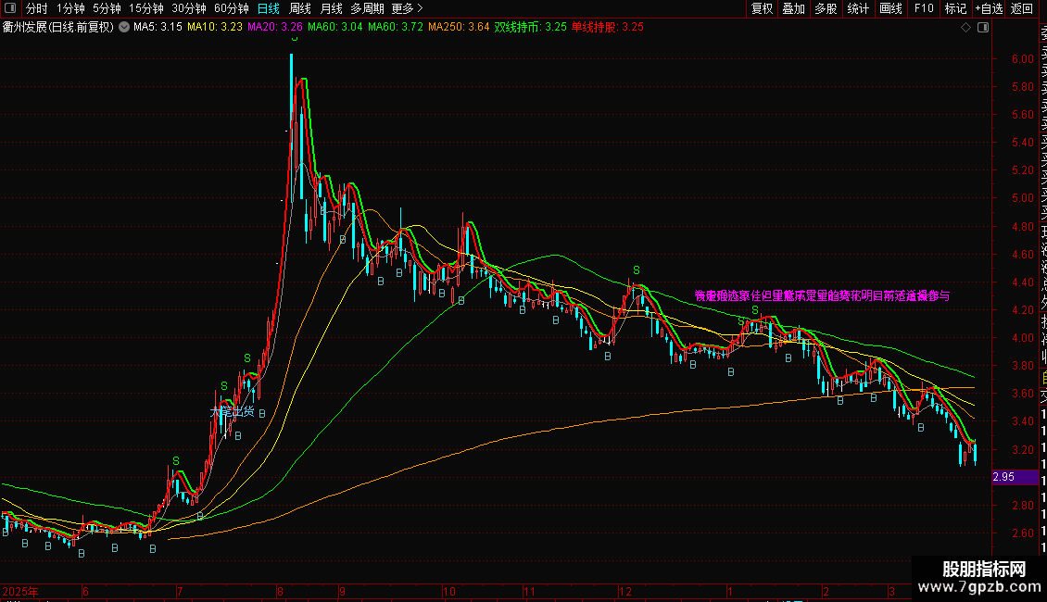
Task: Open F10 company information
Action: point(924,8)
